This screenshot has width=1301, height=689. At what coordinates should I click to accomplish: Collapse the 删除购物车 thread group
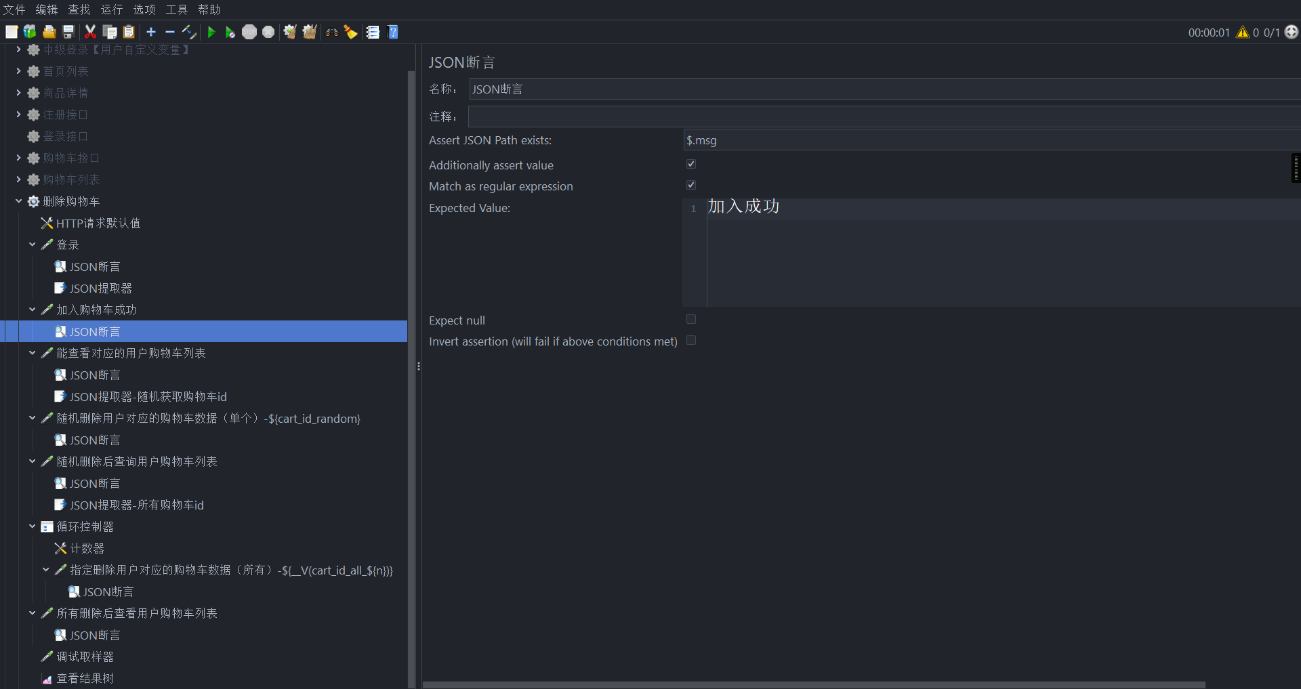pos(19,201)
